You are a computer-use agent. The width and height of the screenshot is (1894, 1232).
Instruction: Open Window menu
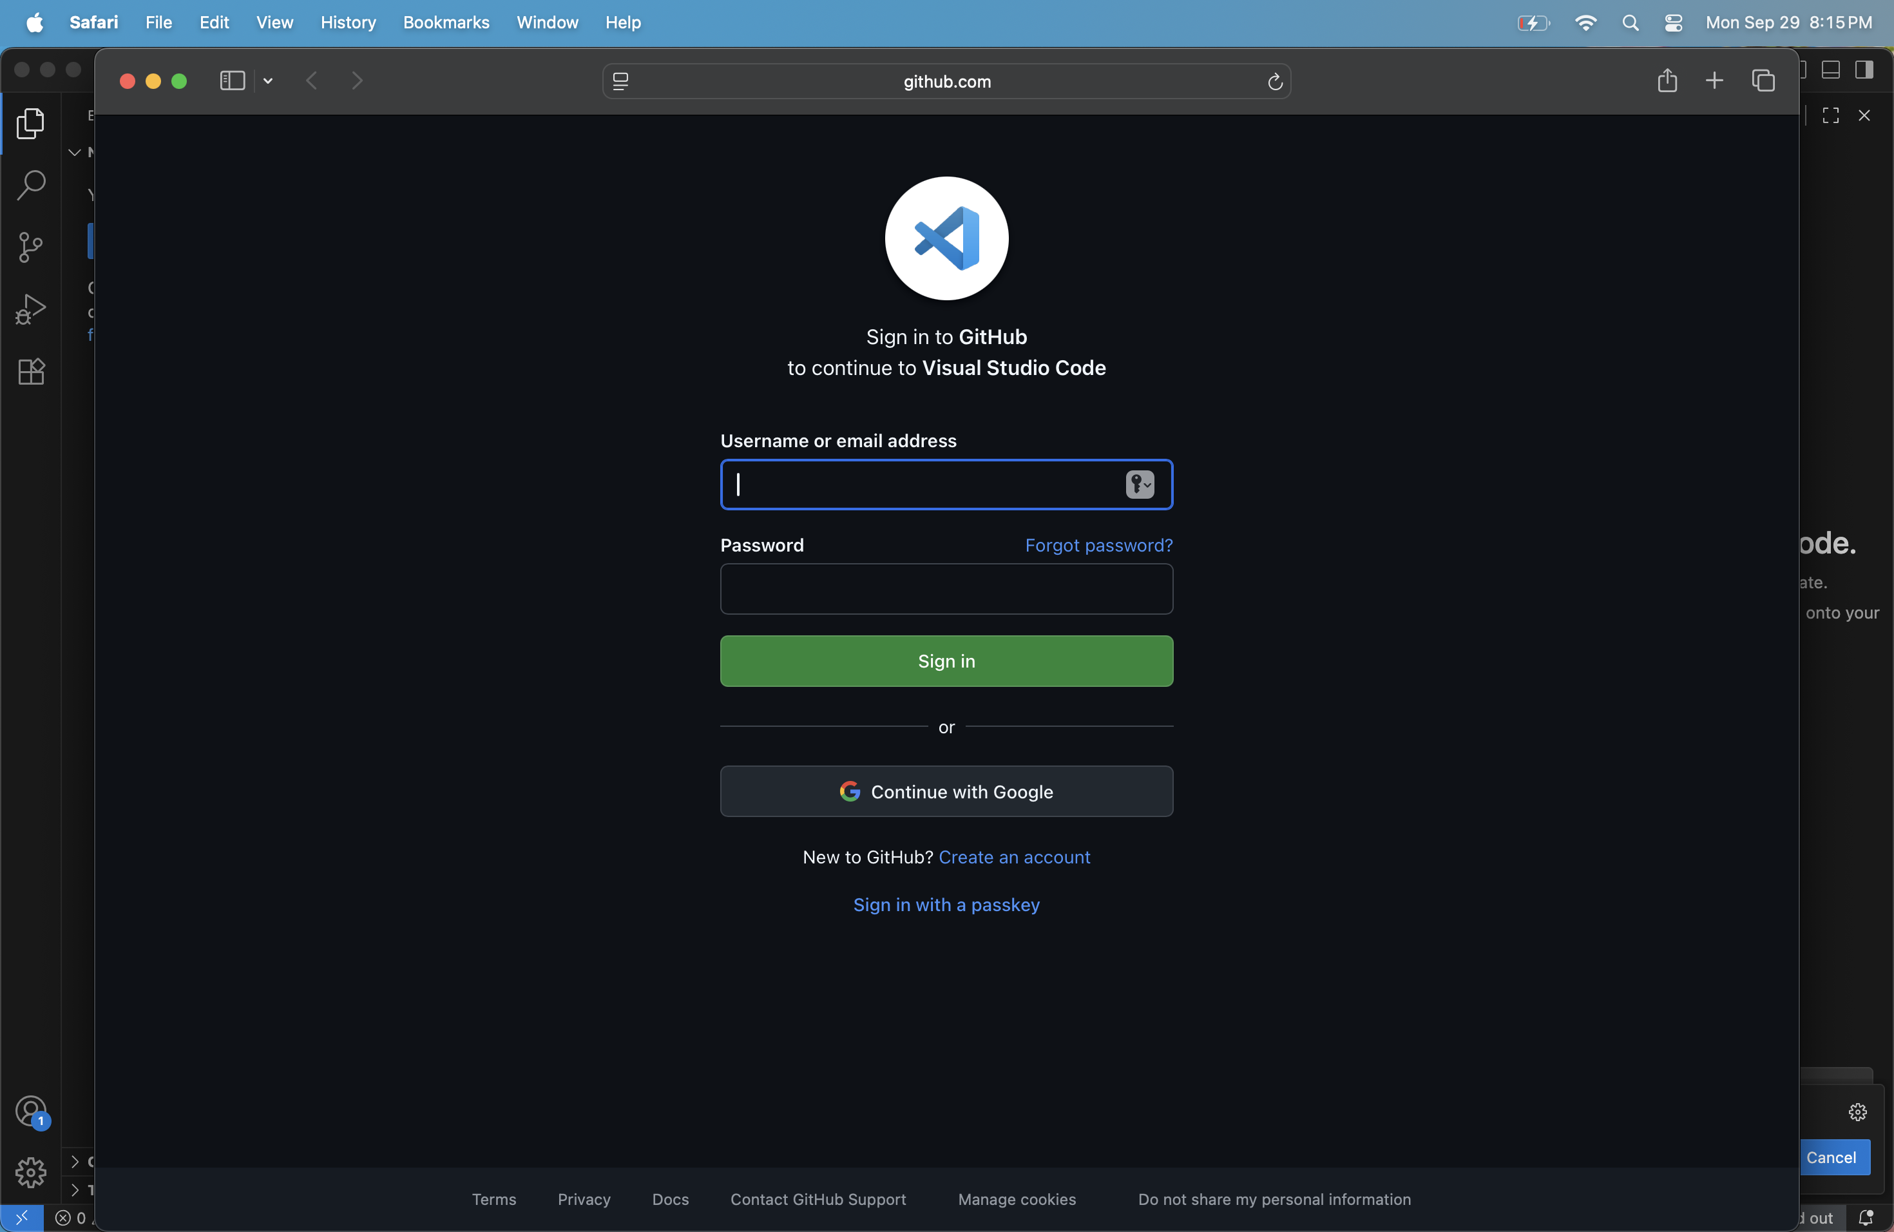coord(548,23)
